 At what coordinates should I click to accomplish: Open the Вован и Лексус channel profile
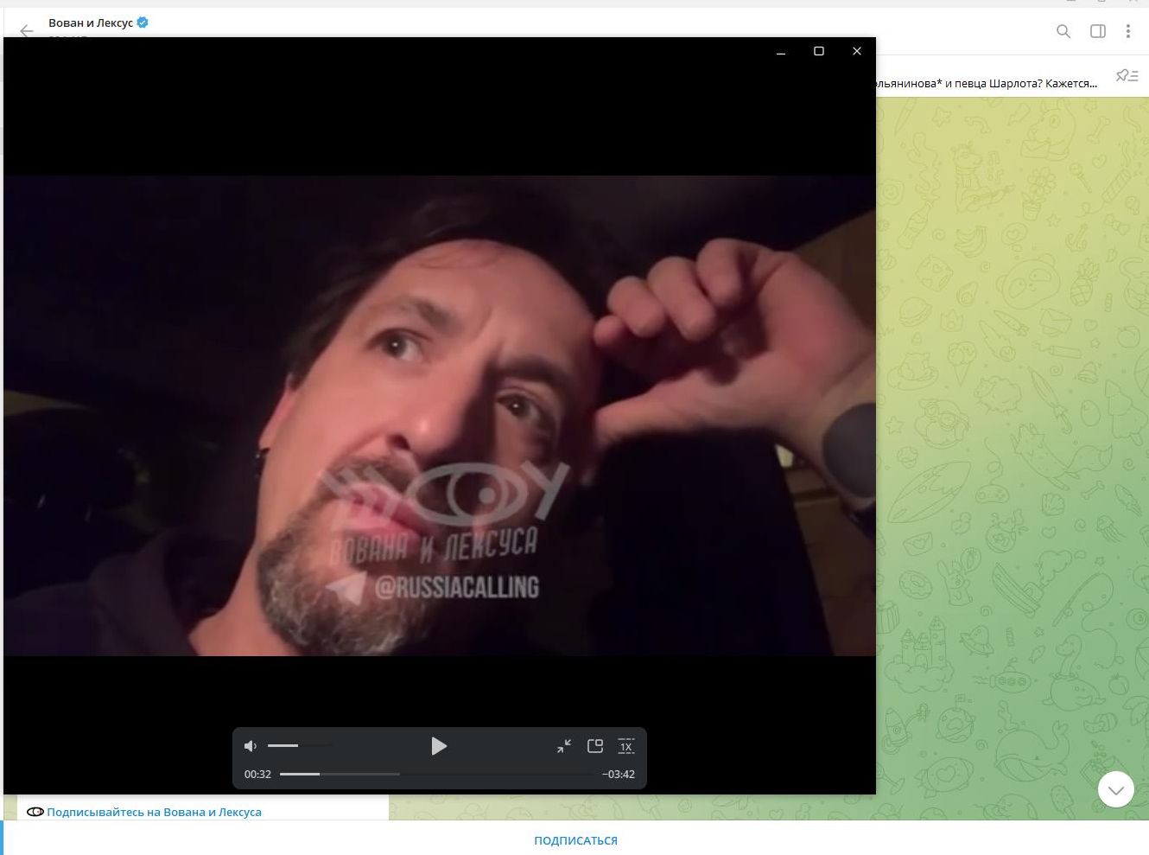pyautogui.click(x=91, y=22)
